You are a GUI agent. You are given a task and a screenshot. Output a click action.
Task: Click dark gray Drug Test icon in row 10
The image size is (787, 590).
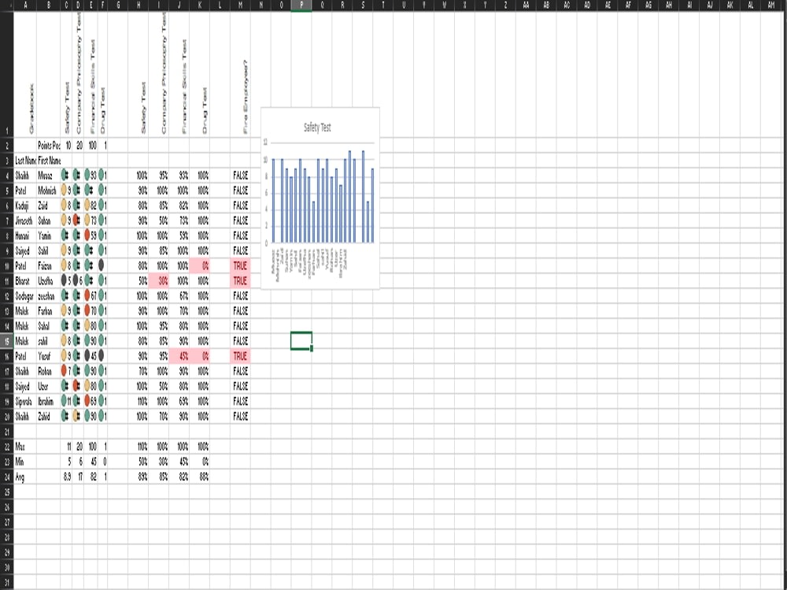tap(102, 265)
